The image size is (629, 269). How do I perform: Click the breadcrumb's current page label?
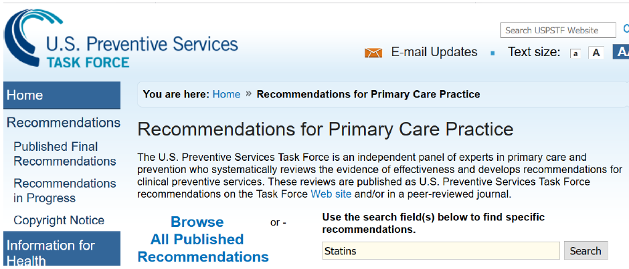(368, 94)
